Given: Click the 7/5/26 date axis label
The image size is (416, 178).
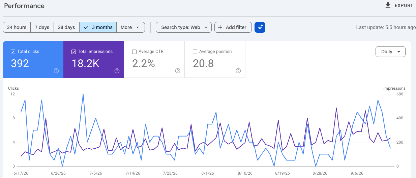Looking at the screenshot, I should pyautogui.click(x=95, y=173).
